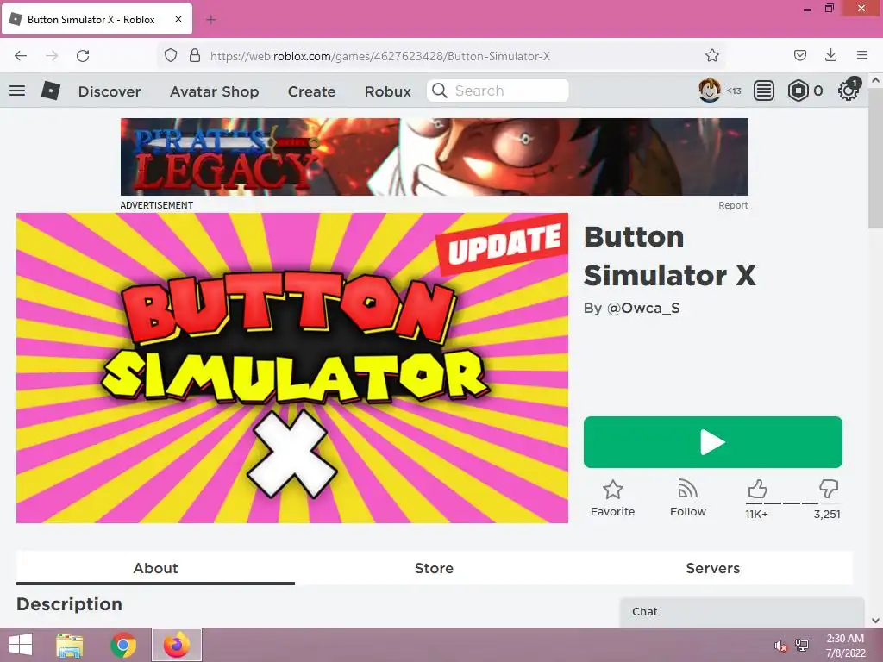883x662 pixels.
Task: Play Button Simulator X
Action: click(x=713, y=442)
